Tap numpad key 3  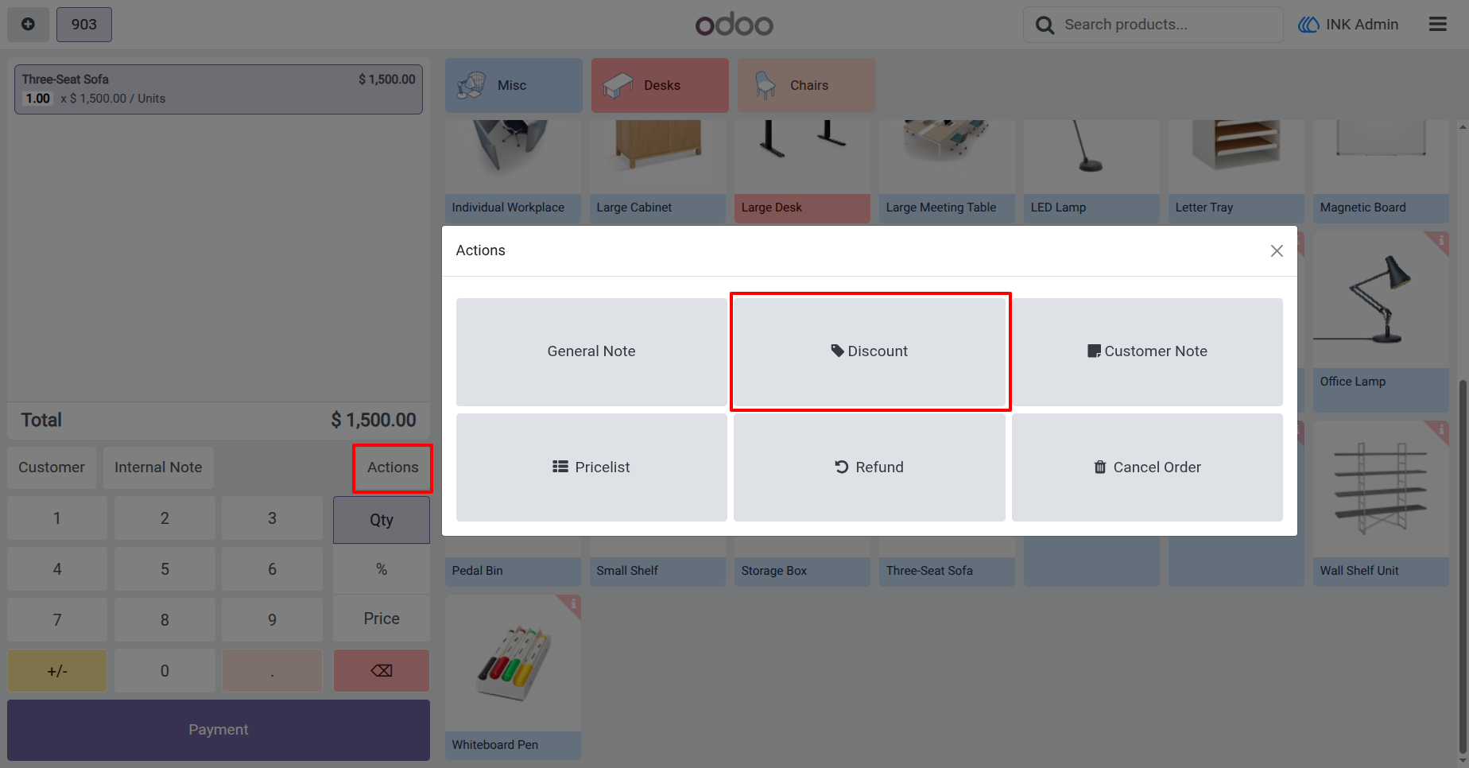click(x=272, y=518)
